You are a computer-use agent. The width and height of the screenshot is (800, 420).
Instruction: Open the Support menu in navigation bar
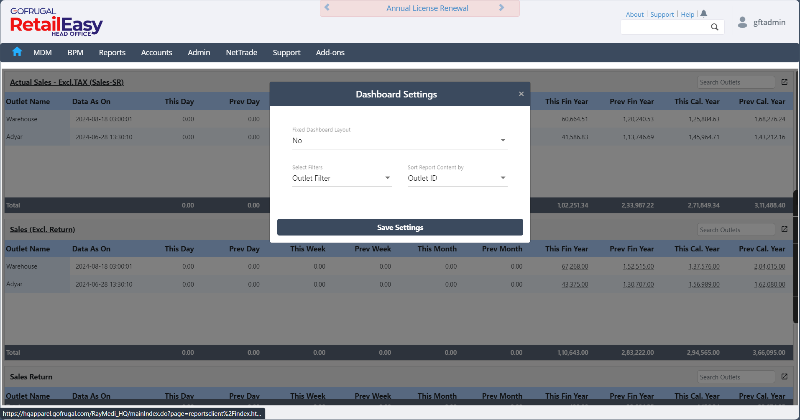point(286,53)
